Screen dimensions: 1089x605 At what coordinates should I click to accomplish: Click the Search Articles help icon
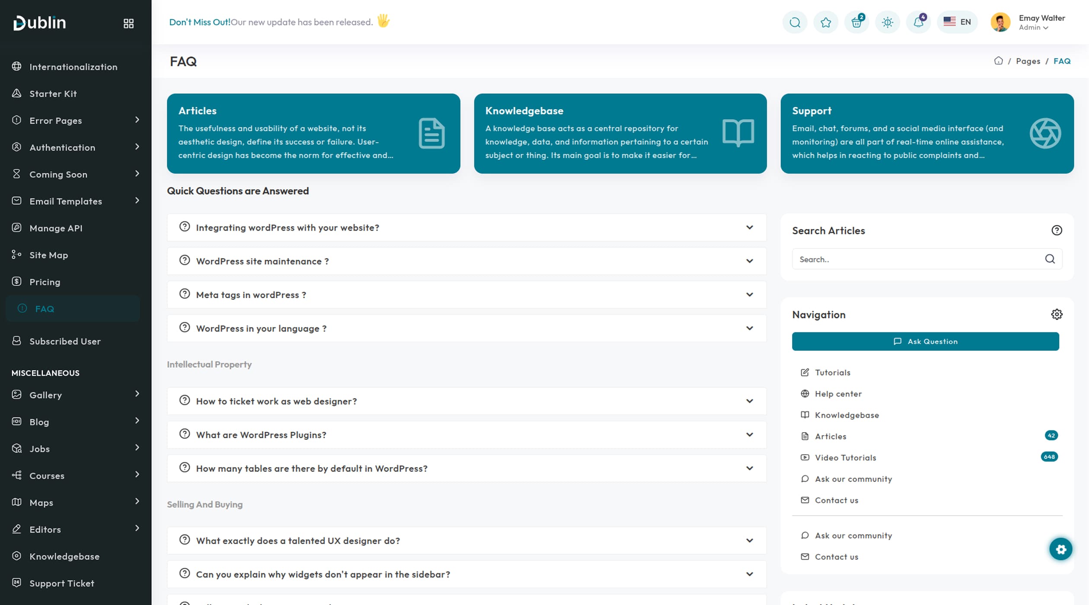[x=1057, y=230]
